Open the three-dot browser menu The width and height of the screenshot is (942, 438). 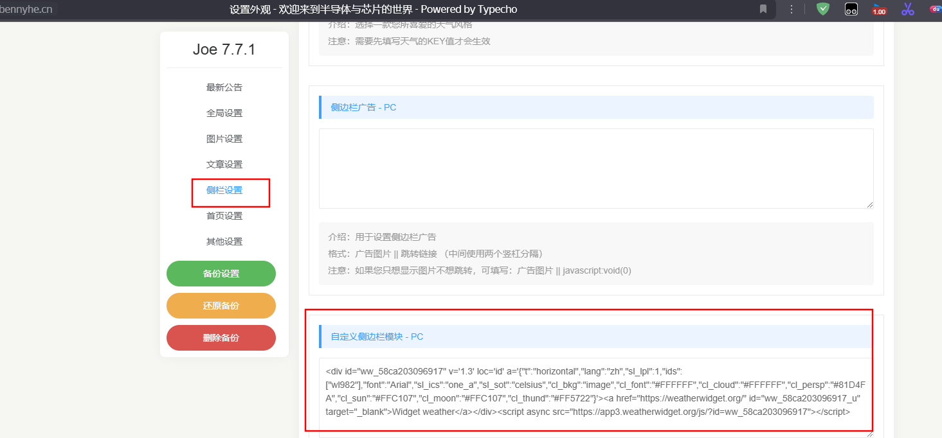792,9
